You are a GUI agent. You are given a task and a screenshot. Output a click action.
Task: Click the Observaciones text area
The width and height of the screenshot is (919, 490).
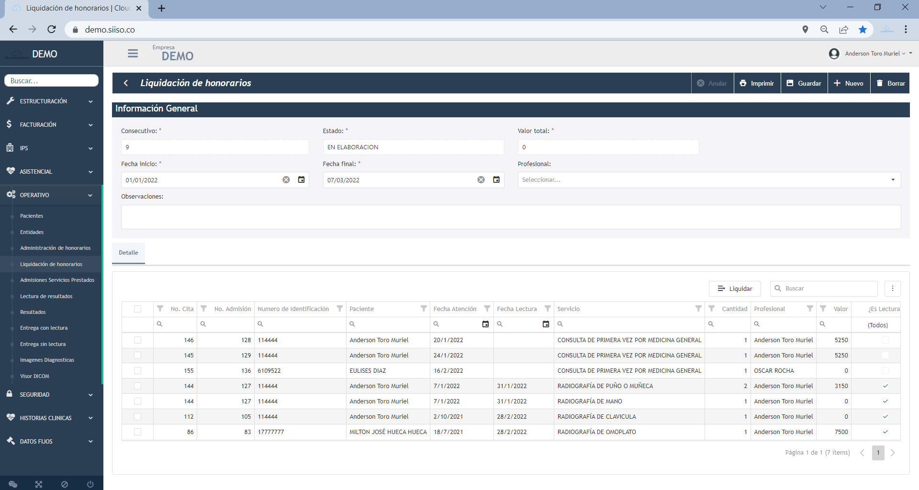[511, 217]
